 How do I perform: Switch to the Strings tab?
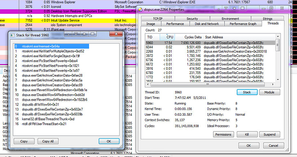[267, 18]
